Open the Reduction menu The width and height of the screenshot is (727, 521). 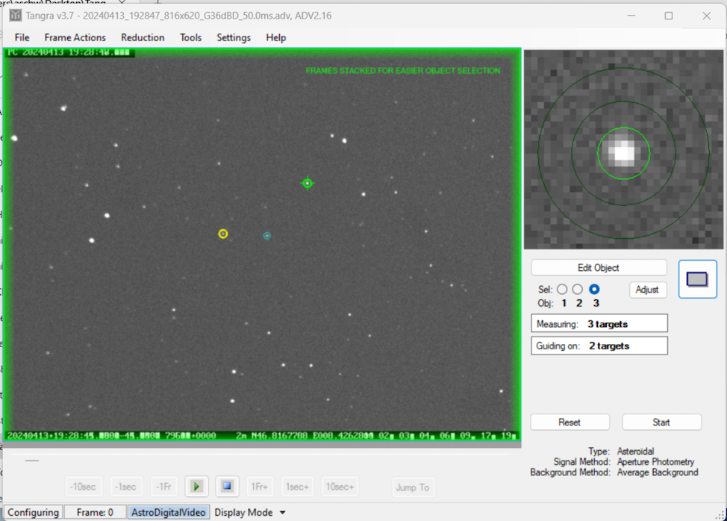pos(143,37)
